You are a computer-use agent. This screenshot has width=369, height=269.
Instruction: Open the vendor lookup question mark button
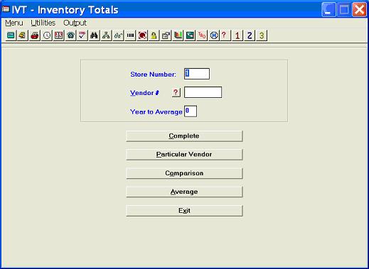176,92
